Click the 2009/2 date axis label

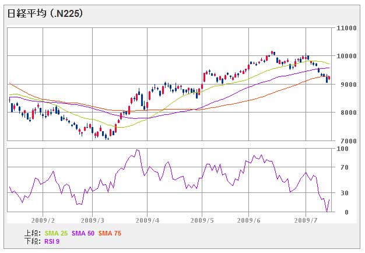[x=43, y=220]
